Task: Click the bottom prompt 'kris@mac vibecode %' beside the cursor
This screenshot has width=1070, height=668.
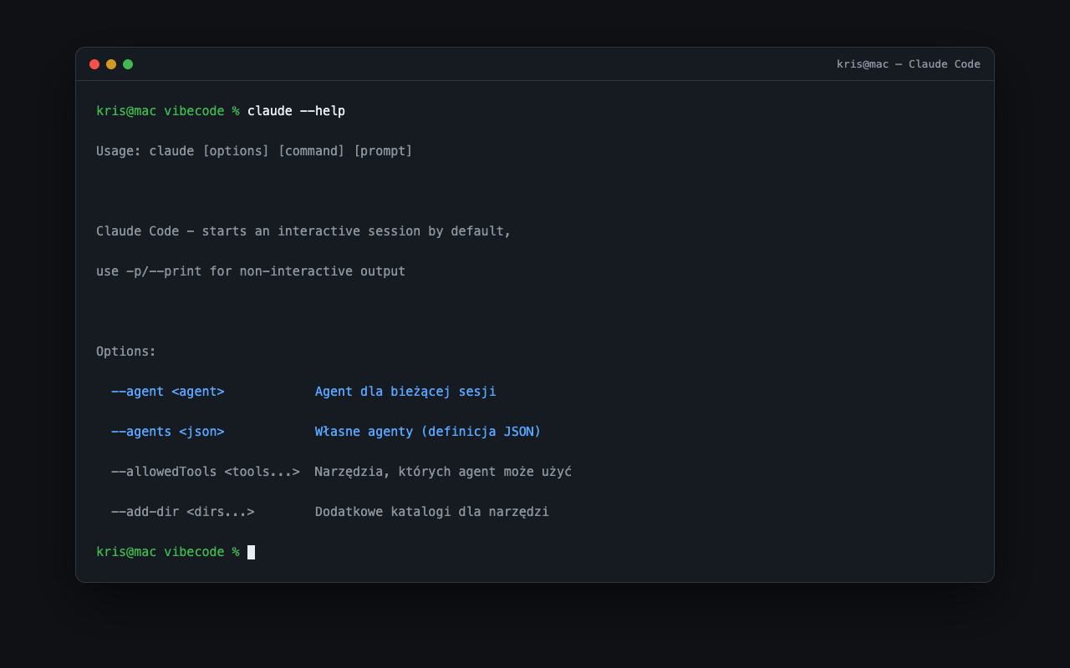Action: pyautogui.click(x=168, y=552)
